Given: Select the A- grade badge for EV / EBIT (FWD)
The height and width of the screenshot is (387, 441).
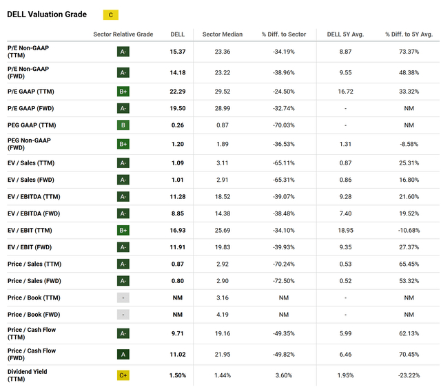Looking at the screenshot, I should (123, 247).
